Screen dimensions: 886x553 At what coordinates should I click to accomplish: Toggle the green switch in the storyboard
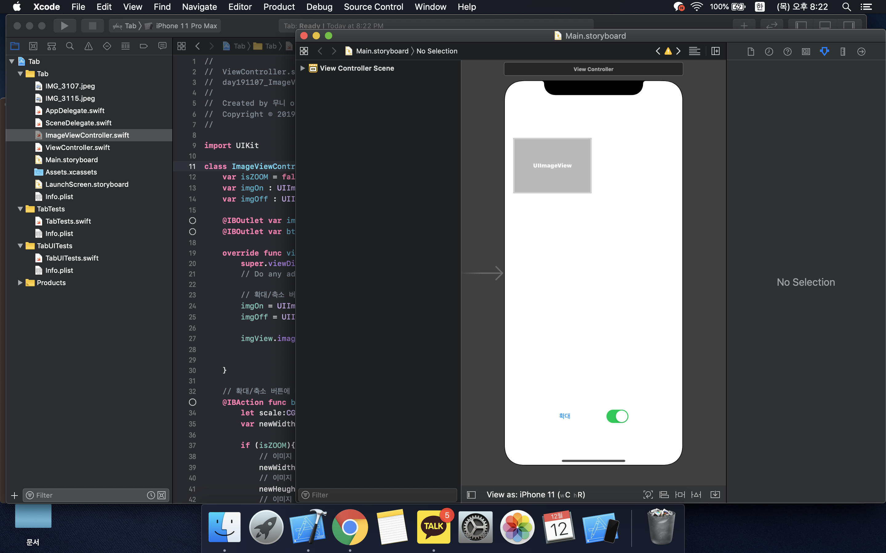tap(617, 416)
